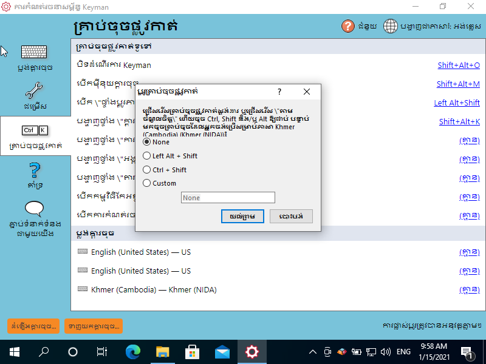Screen dimensions: 486x364
Task: Click the help text label in header
Action: click(368, 27)
